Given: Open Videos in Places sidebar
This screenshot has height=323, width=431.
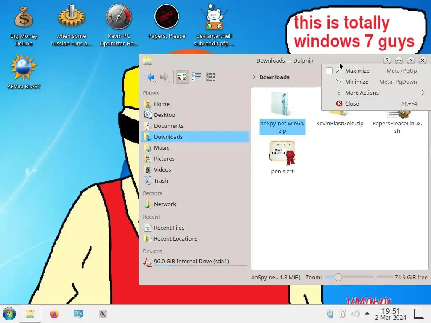Looking at the screenshot, I should pyautogui.click(x=195, y=170).
